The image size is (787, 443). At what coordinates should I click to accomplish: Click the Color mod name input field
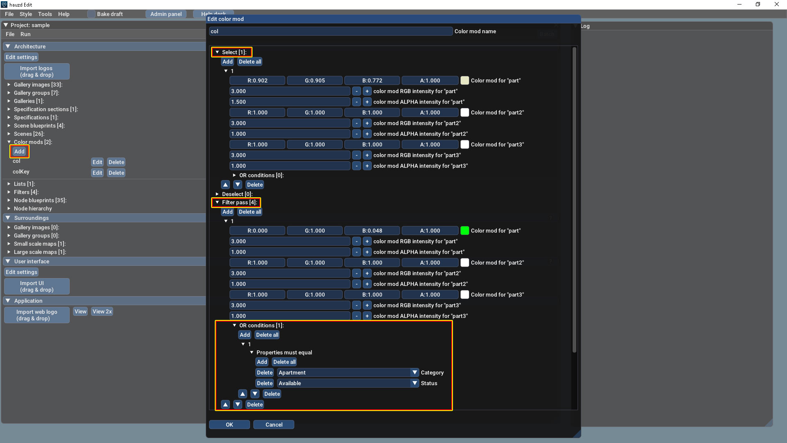click(330, 31)
